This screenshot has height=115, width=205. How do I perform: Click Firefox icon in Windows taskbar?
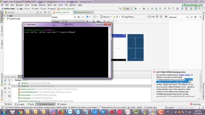[x=61, y=112]
